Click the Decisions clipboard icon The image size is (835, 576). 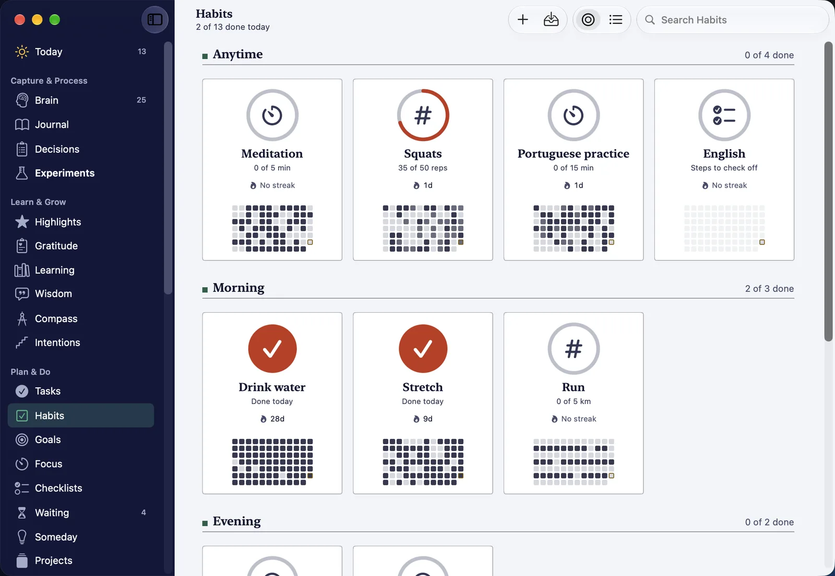22,149
